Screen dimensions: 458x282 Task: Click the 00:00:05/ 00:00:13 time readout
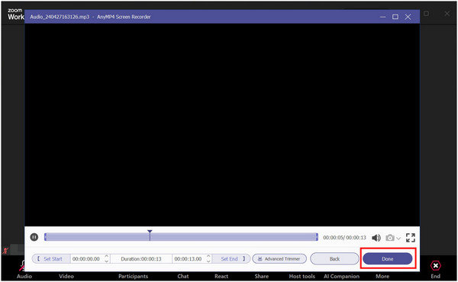pyautogui.click(x=344, y=238)
